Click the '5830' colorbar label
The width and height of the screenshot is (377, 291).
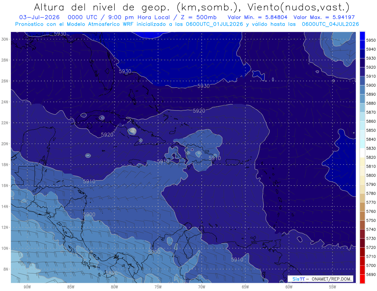click(x=371, y=148)
